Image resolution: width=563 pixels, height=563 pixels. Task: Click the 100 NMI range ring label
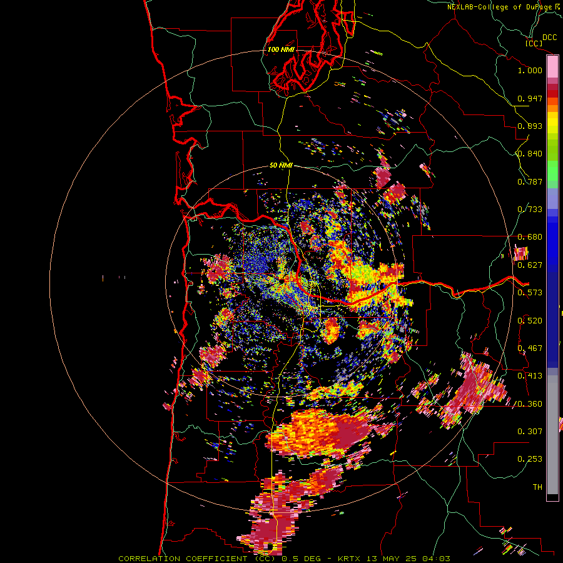[281, 49]
